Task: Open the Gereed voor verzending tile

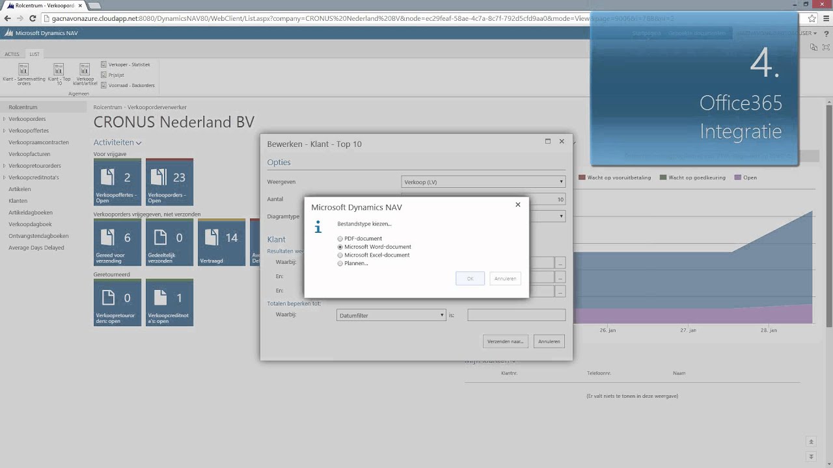Action: pyautogui.click(x=117, y=242)
